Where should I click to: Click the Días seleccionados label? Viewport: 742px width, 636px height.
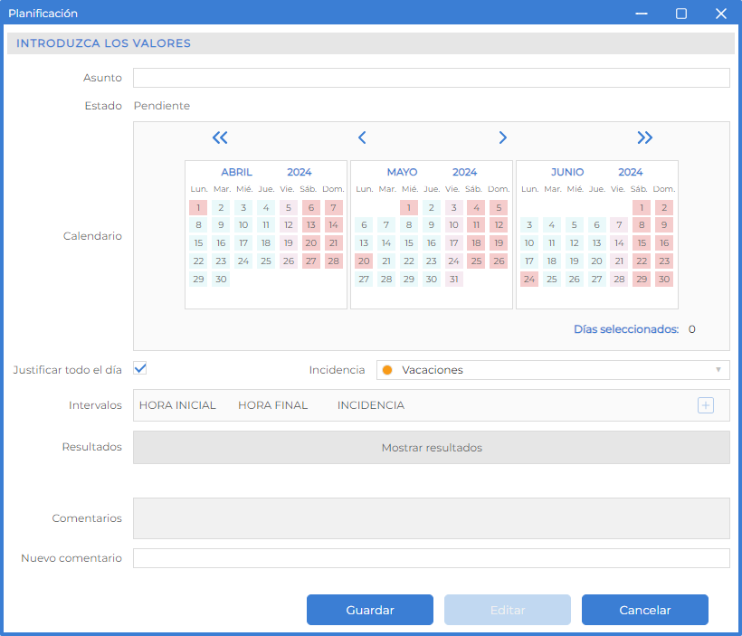coord(626,329)
